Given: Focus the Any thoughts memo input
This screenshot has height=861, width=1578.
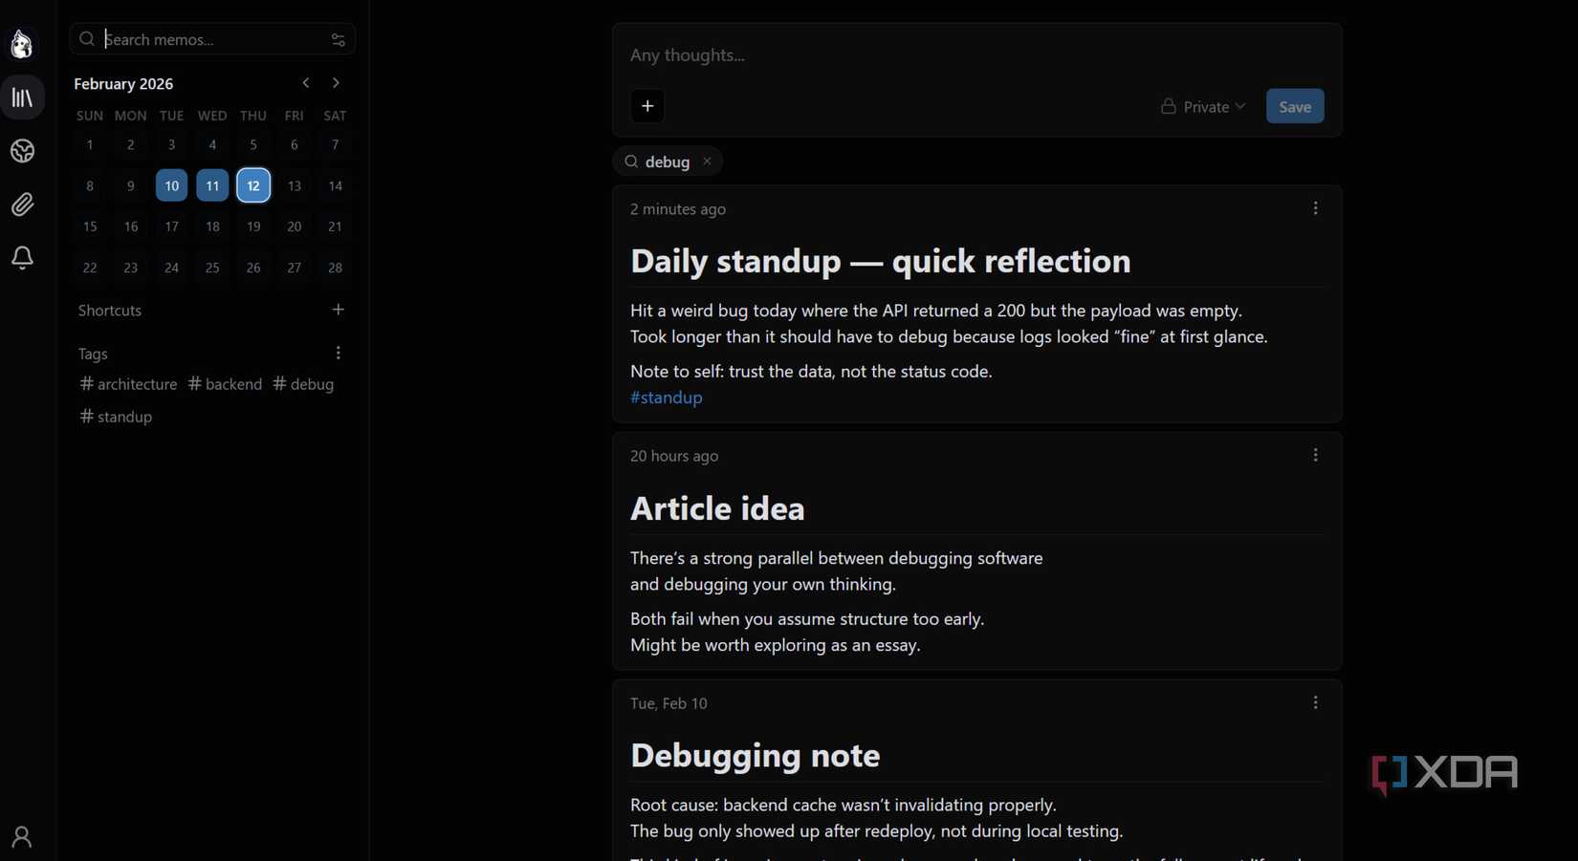Looking at the screenshot, I should (975, 55).
